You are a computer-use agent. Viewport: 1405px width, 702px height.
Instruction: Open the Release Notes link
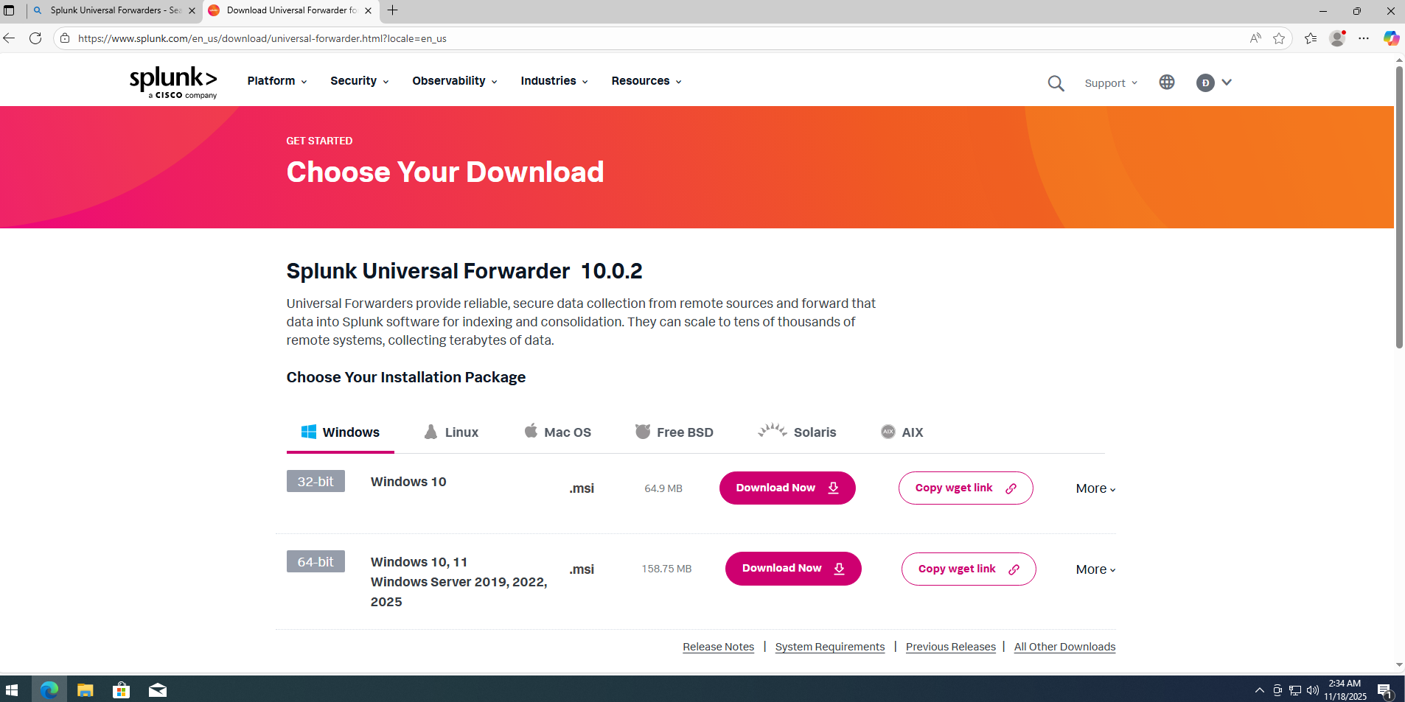pos(718,647)
